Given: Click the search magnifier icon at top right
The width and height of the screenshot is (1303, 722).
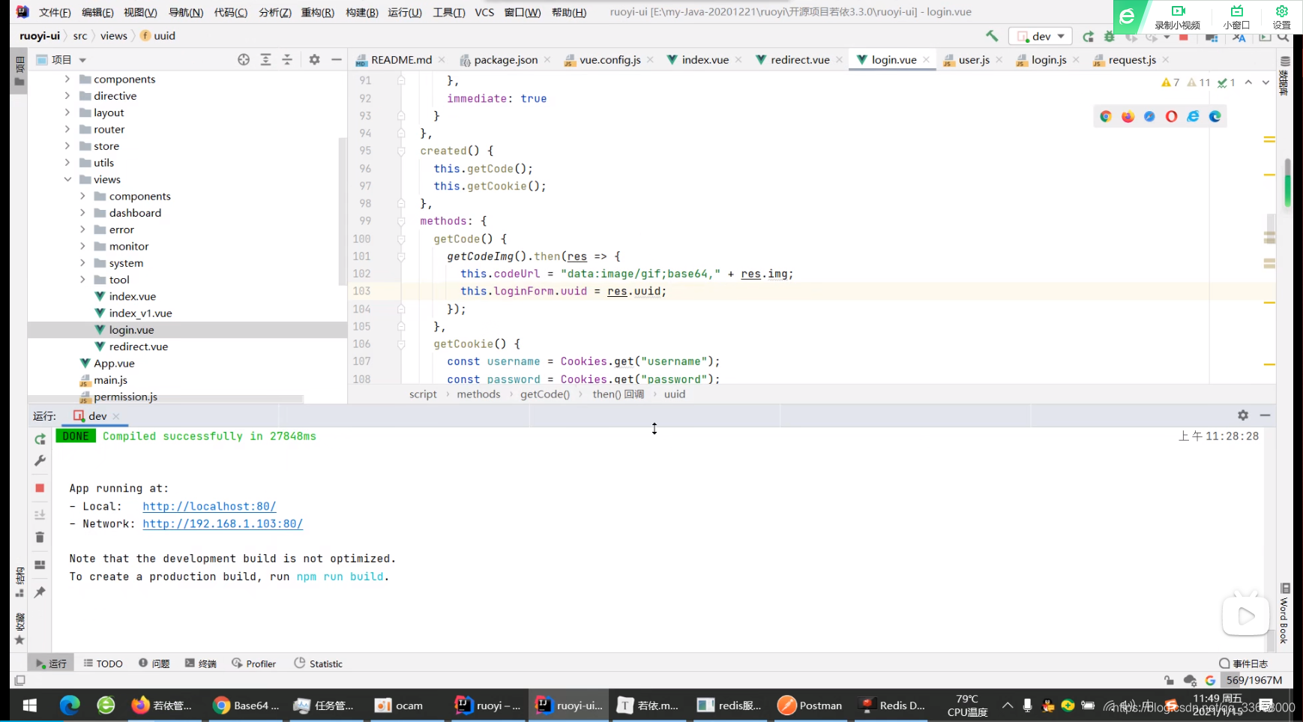Looking at the screenshot, I should [x=1283, y=36].
